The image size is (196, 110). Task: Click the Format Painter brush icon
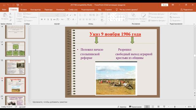[x=10, y=20]
